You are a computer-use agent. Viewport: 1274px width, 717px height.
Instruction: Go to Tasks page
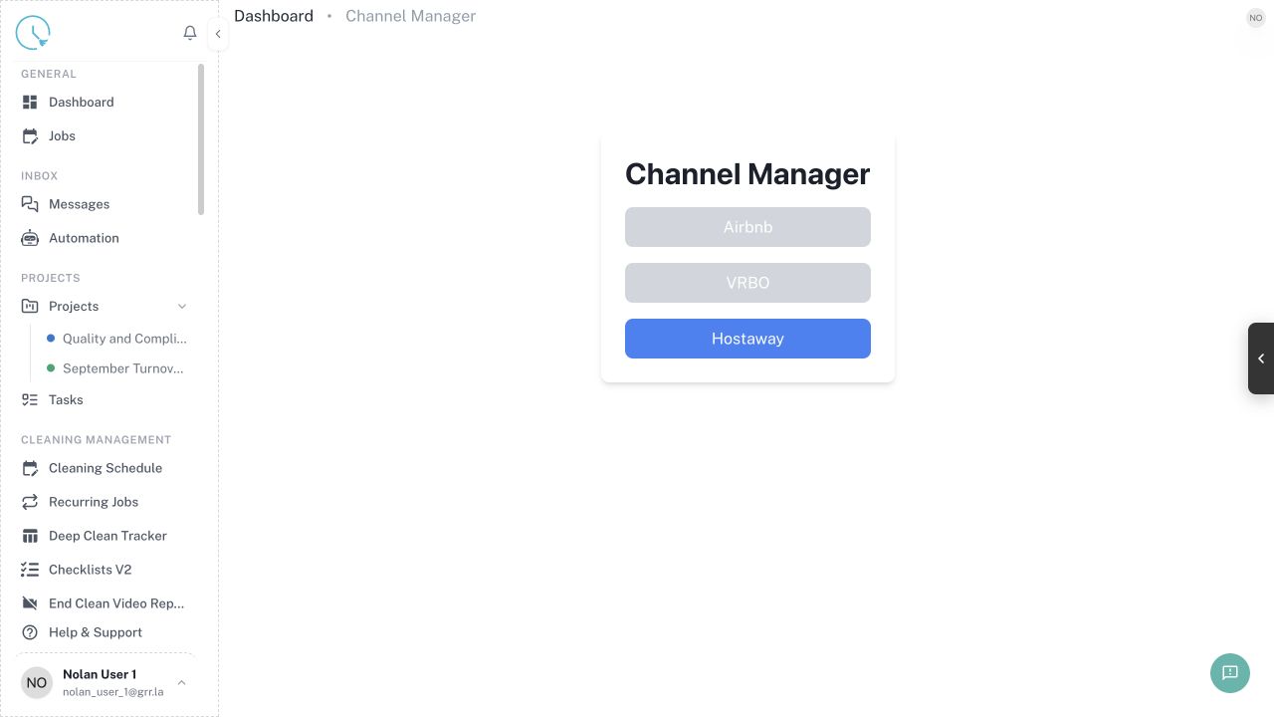(66, 399)
